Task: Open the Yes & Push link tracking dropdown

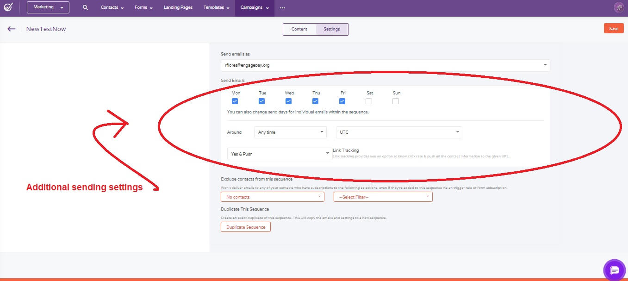Action: (x=279, y=153)
